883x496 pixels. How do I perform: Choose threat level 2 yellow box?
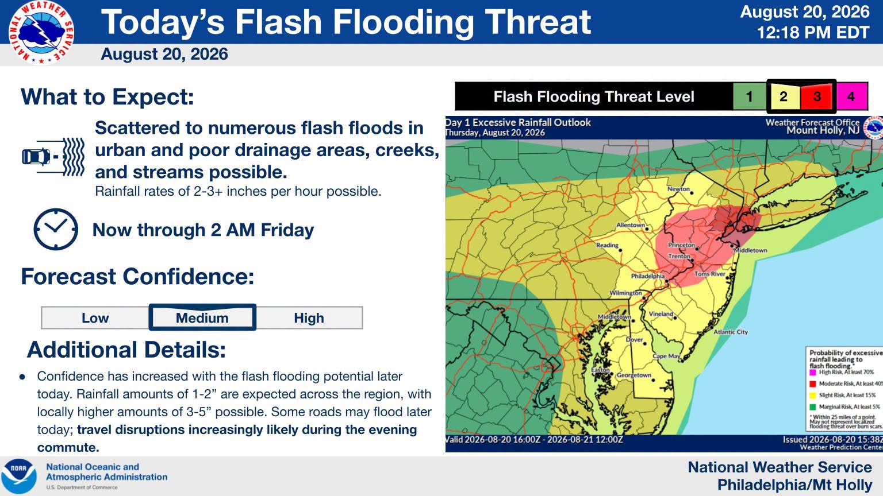coord(783,96)
